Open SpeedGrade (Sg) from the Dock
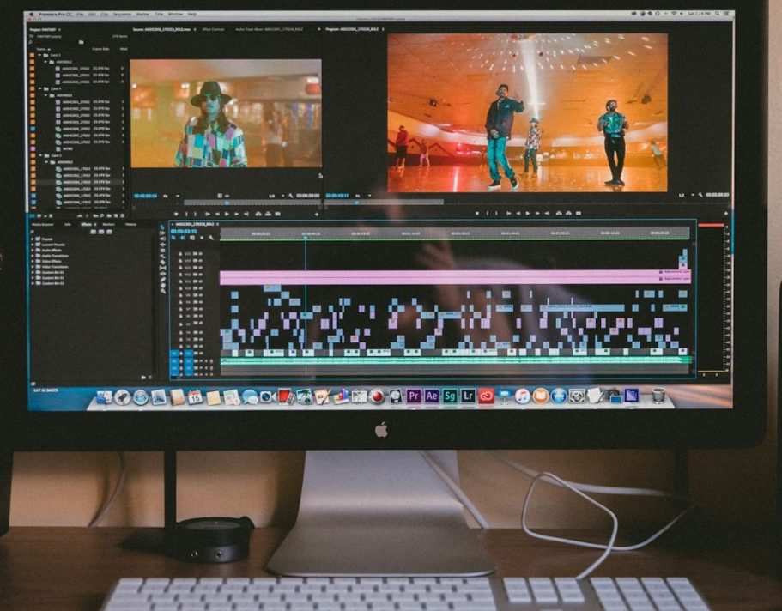782x611 pixels. (450, 396)
